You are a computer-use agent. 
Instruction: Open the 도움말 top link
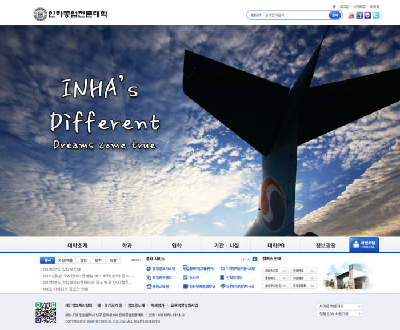pos(374,6)
